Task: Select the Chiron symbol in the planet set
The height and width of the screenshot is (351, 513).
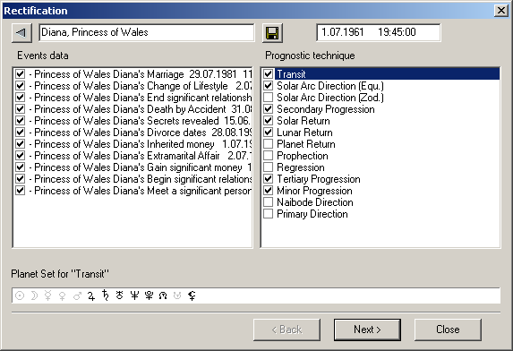Action: 192,295
